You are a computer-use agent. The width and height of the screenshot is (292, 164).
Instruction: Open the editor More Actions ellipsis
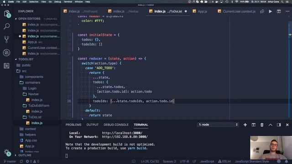tap(287, 11)
